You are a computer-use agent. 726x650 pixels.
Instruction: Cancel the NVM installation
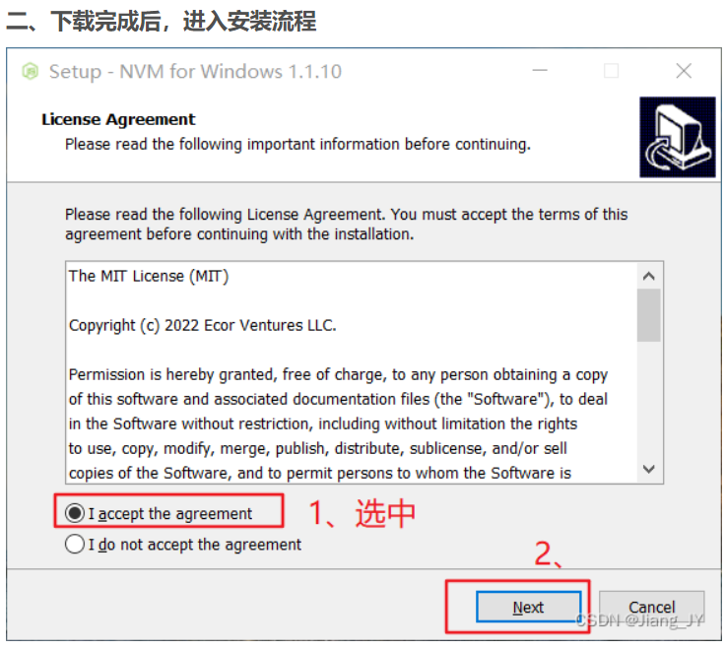coord(651,607)
